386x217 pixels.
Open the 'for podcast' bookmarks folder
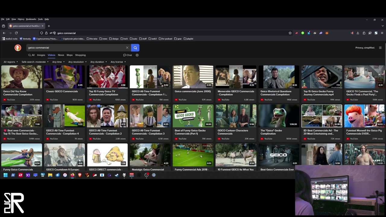pyautogui.click(x=165, y=39)
